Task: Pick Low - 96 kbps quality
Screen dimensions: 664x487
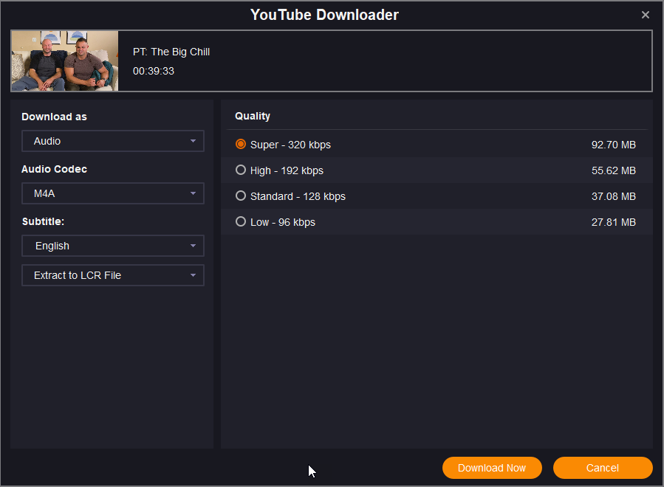Action: (x=241, y=222)
